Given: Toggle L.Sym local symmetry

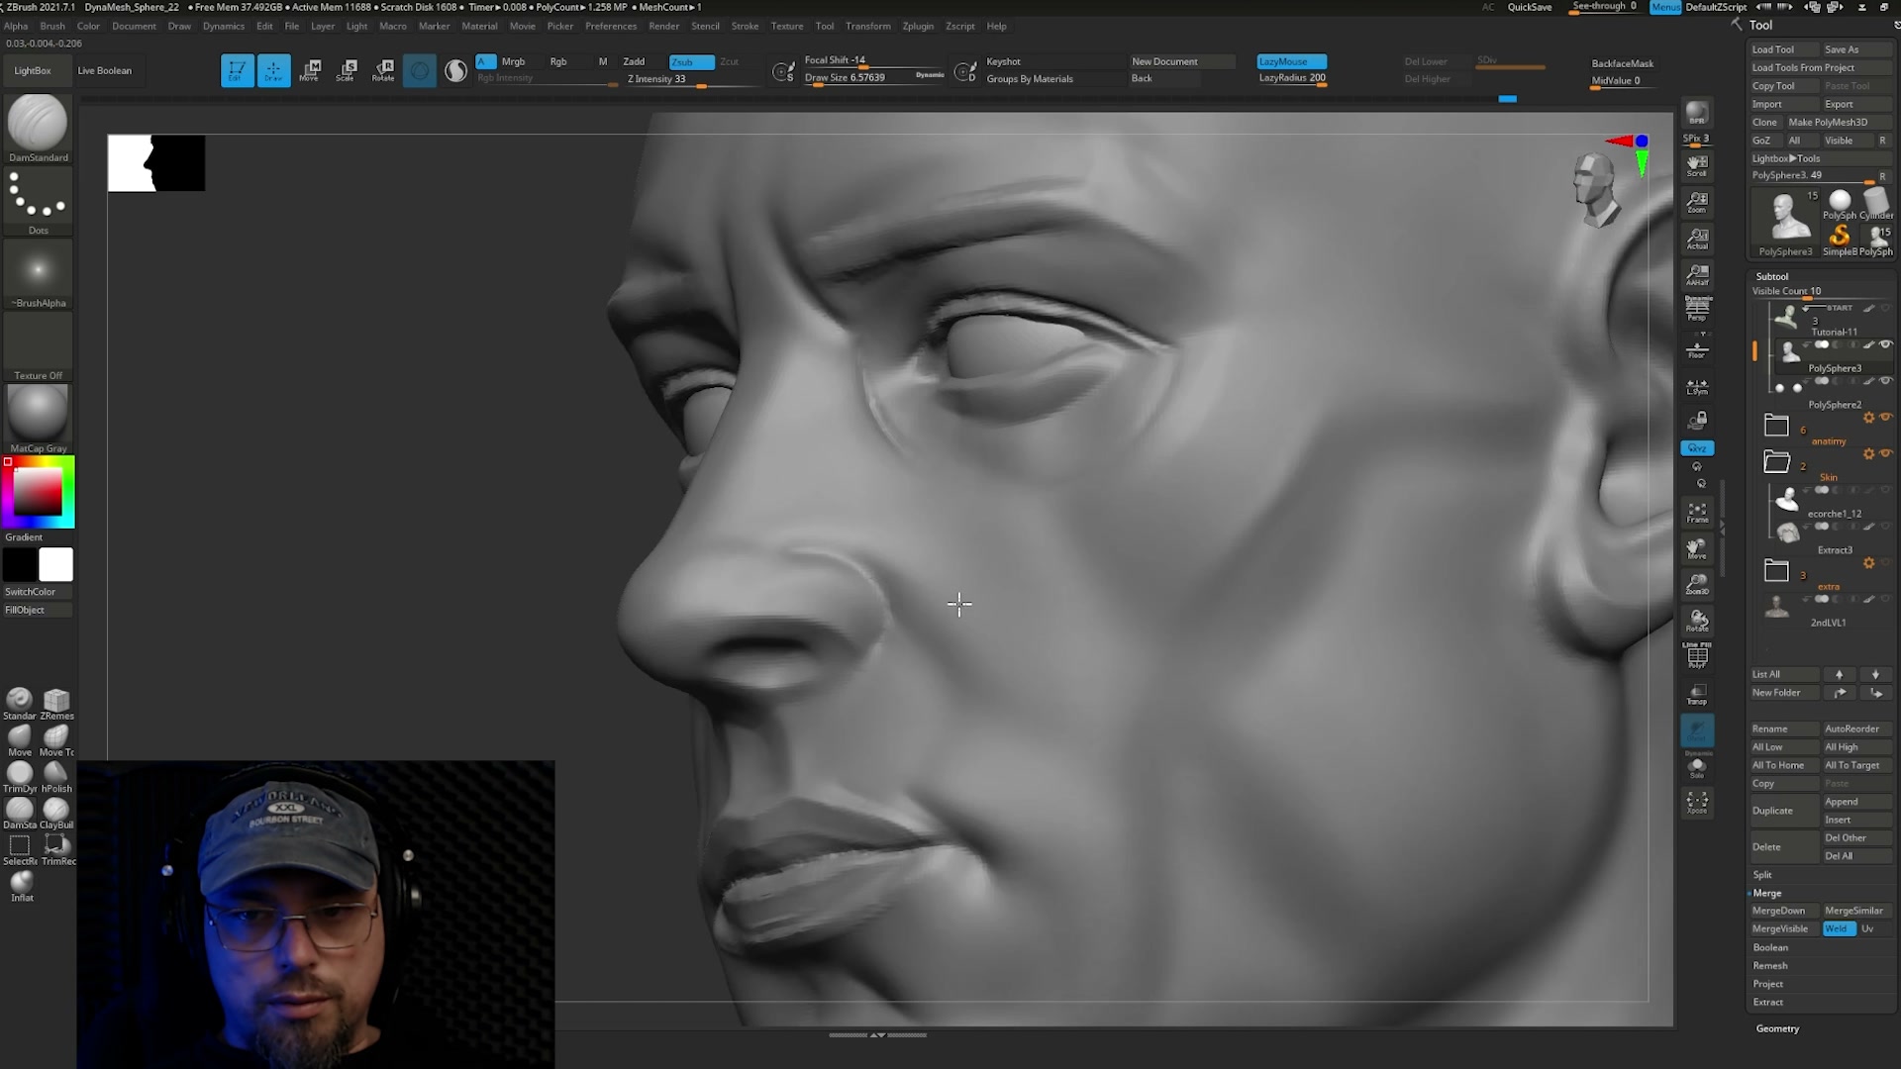Looking at the screenshot, I should pyautogui.click(x=1697, y=386).
